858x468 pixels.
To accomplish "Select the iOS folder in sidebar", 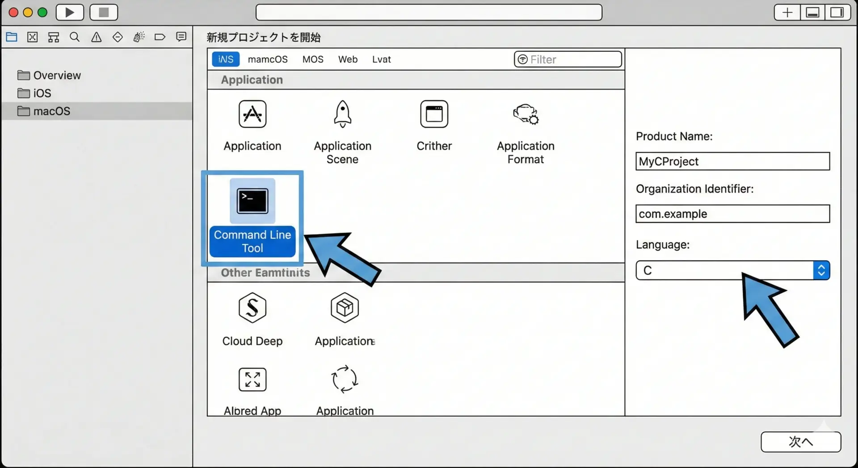I will click(x=42, y=93).
